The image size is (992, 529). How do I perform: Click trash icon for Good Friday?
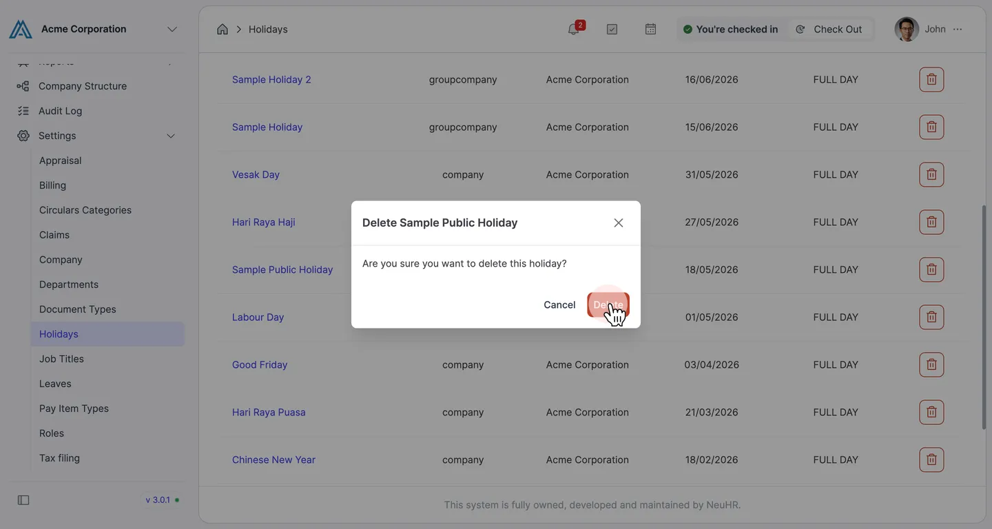[x=931, y=364]
